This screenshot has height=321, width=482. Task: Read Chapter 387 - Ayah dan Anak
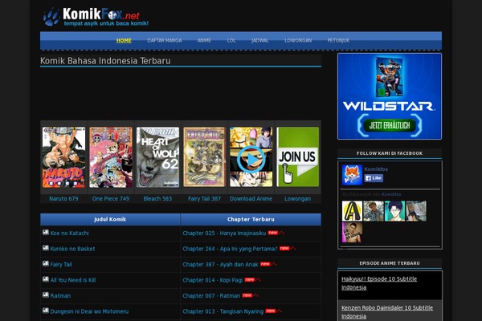[220, 265]
